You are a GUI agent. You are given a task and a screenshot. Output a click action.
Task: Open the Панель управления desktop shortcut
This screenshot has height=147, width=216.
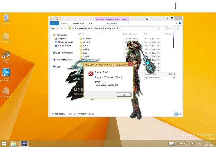click(x=6, y=75)
